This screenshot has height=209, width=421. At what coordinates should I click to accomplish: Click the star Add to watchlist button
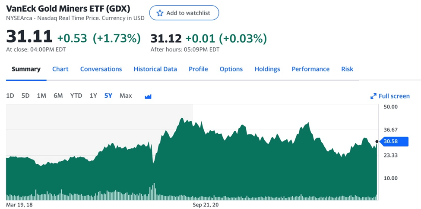point(184,13)
